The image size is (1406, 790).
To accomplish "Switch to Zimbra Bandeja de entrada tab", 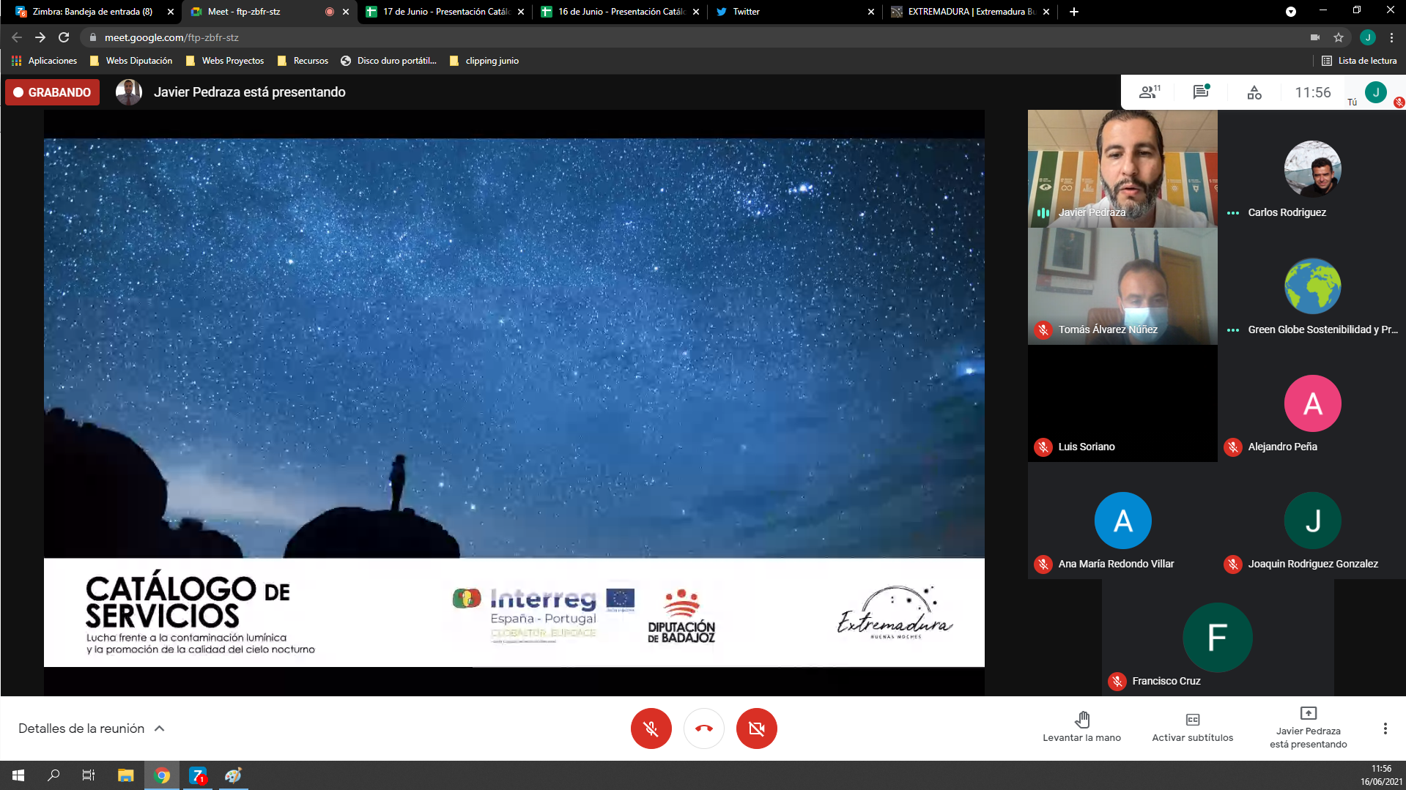I will click(92, 12).
